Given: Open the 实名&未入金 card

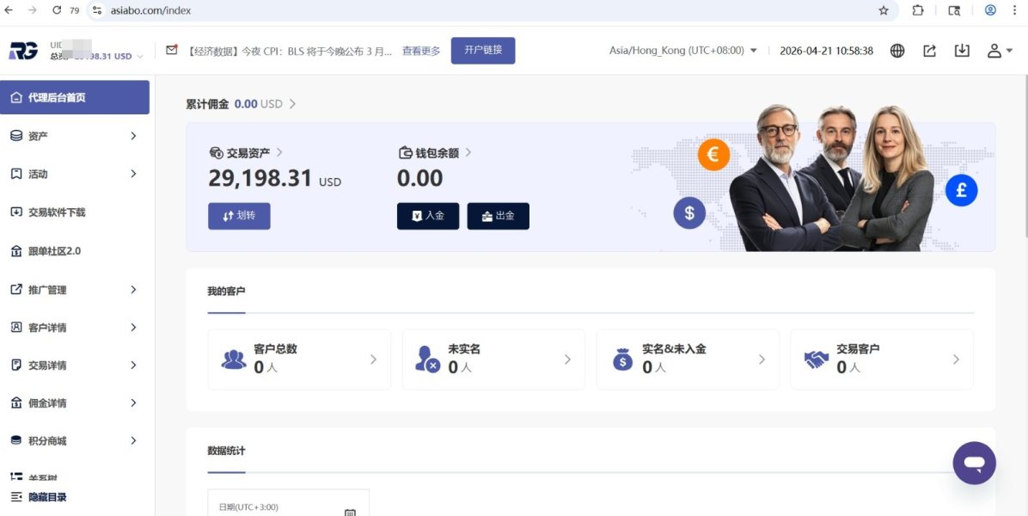Looking at the screenshot, I should tap(688, 359).
